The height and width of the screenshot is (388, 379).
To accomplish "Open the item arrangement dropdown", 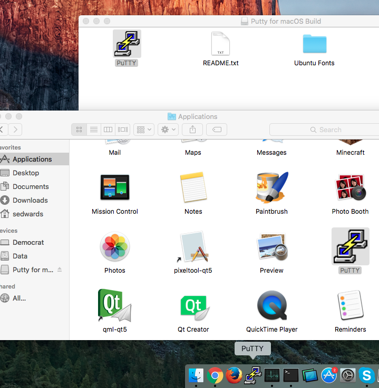I will point(143,130).
